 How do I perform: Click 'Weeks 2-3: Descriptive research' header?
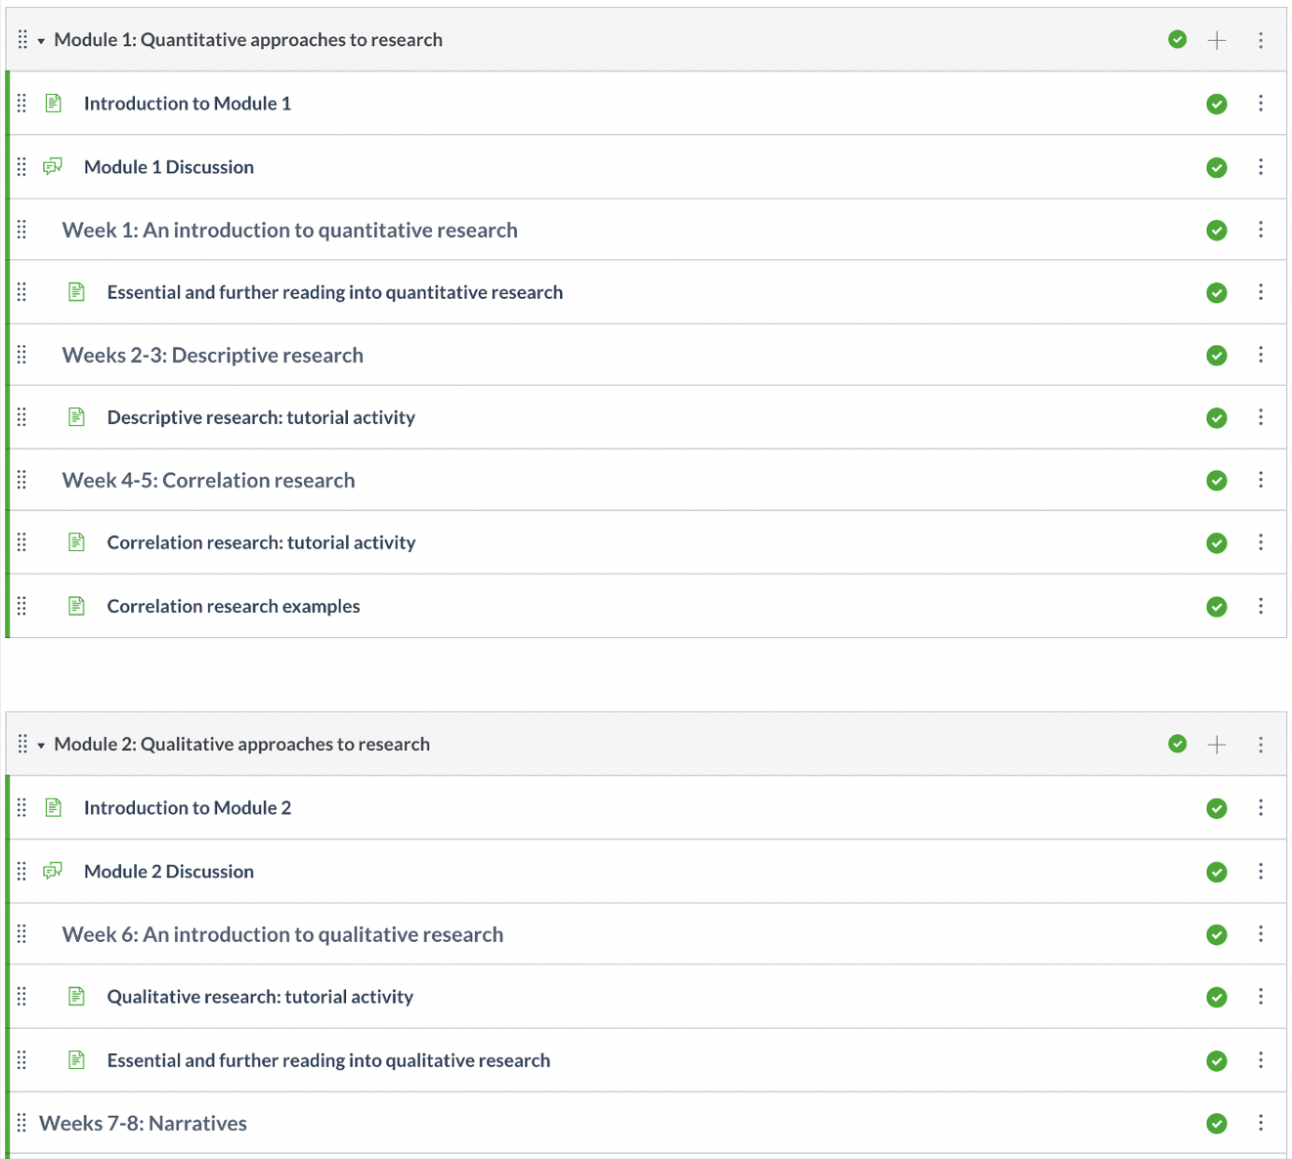click(213, 356)
